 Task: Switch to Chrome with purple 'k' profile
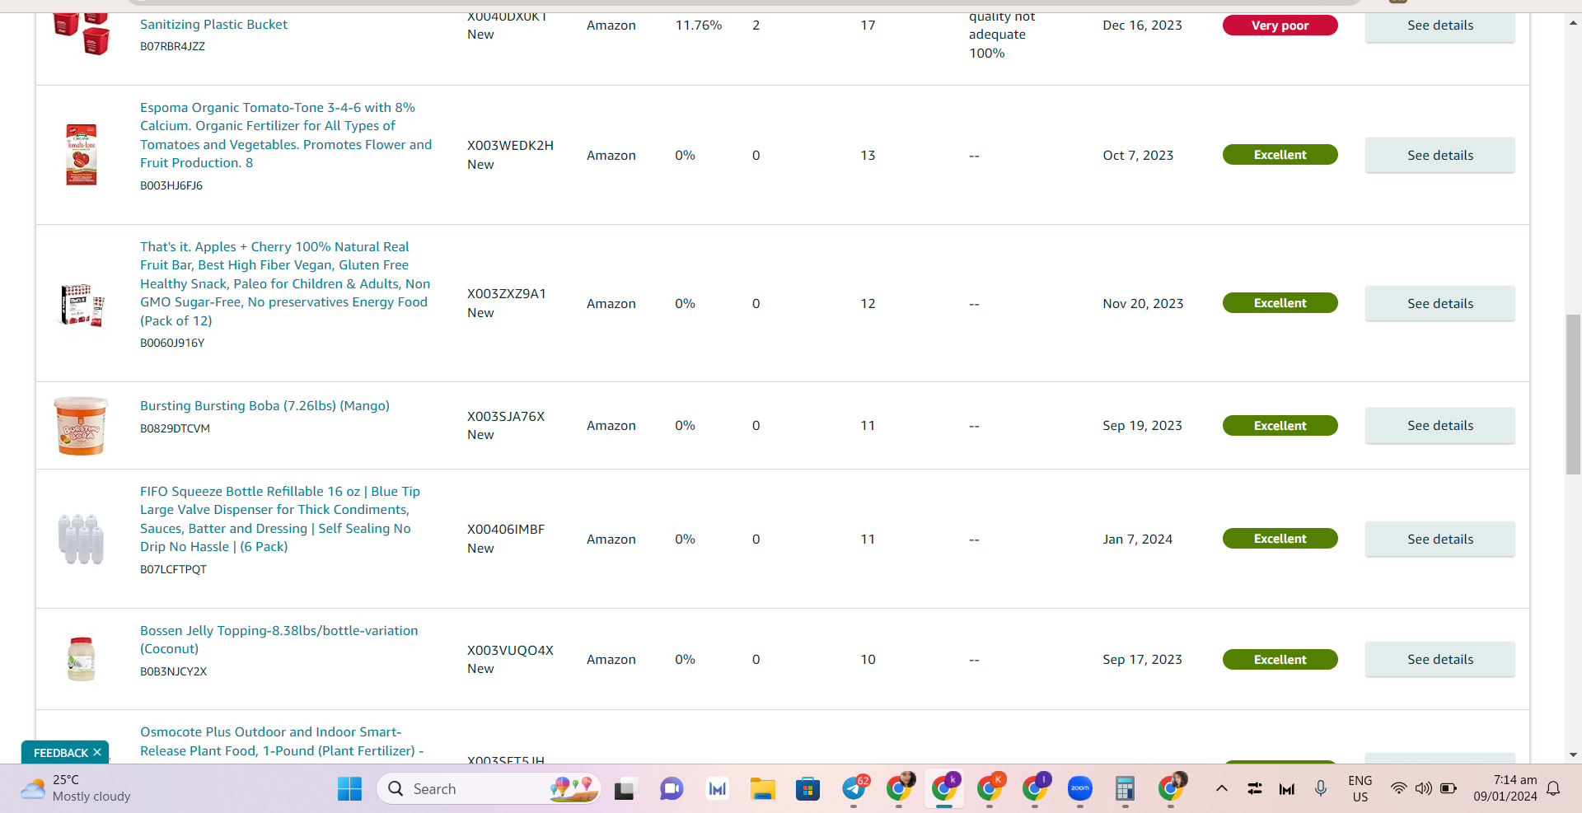945,788
